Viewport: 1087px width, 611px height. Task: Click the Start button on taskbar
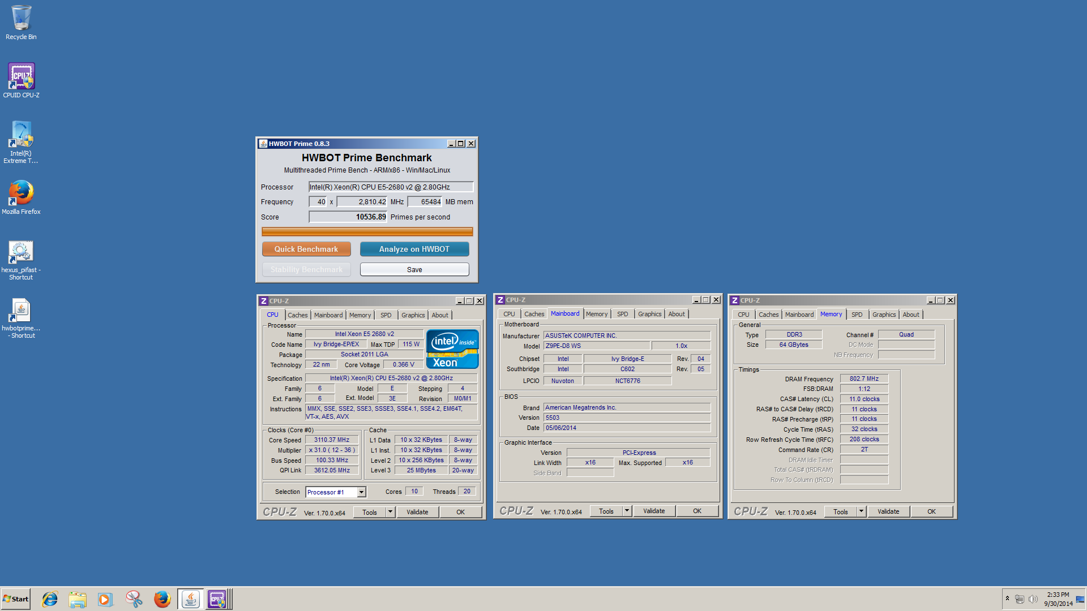click(x=15, y=599)
